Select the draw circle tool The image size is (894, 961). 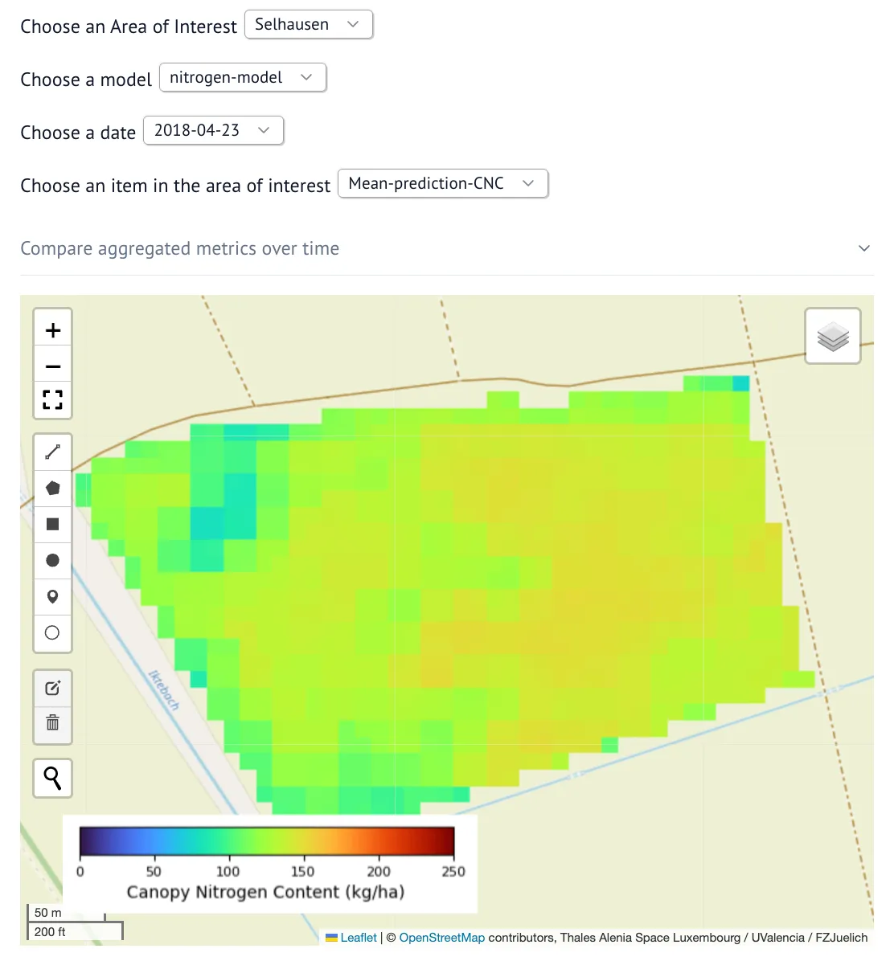(x=53, y=560)
